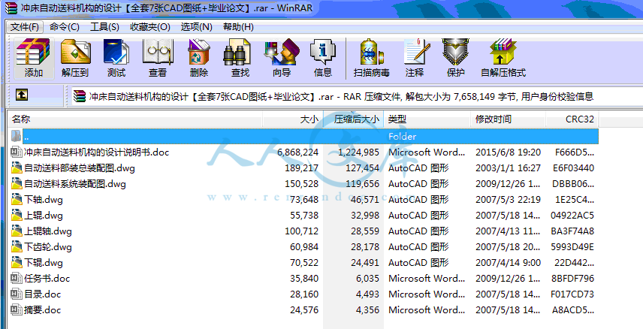Click the 信息 (Info) toolbar icon
The image size is (643, 329).
click(x=323, y=53)
